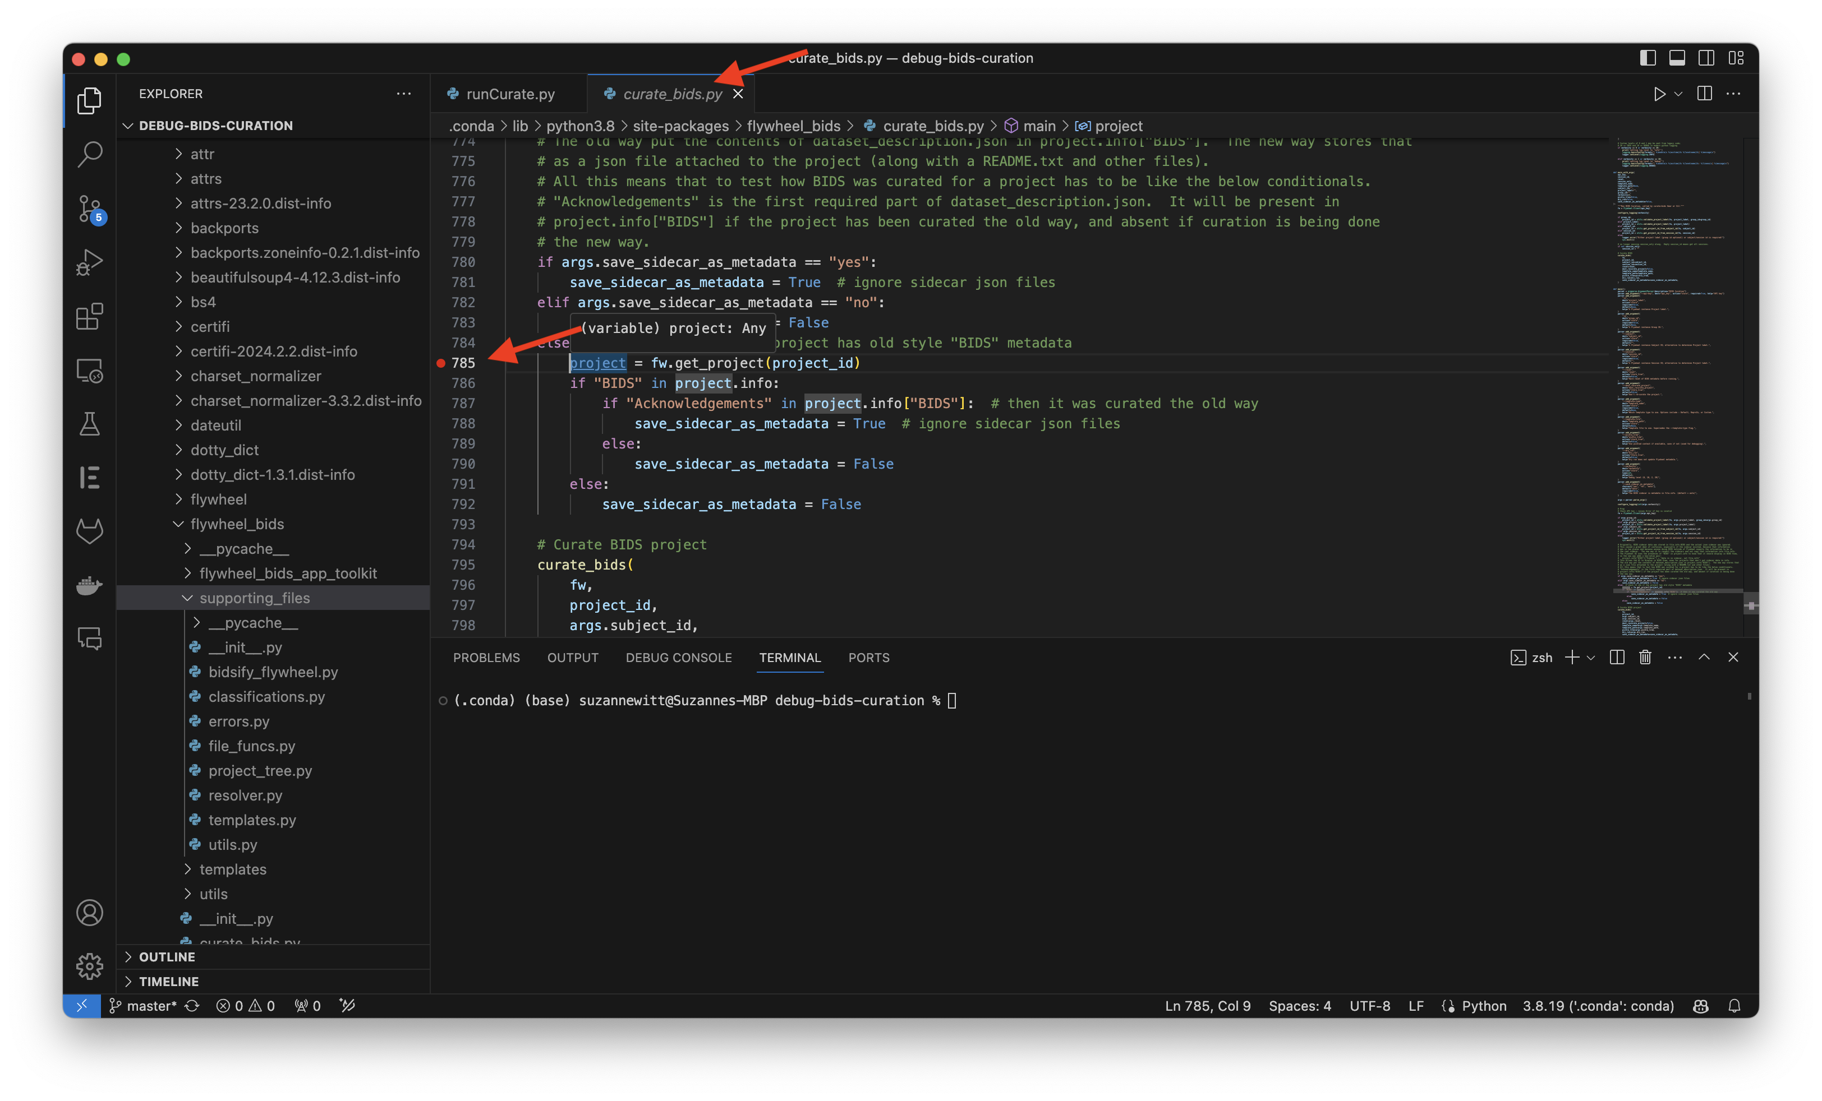Screen dimensions: 1822x1101
Task: Switch to the DEBUG CONSOLE tab
Action: [679, 657]
